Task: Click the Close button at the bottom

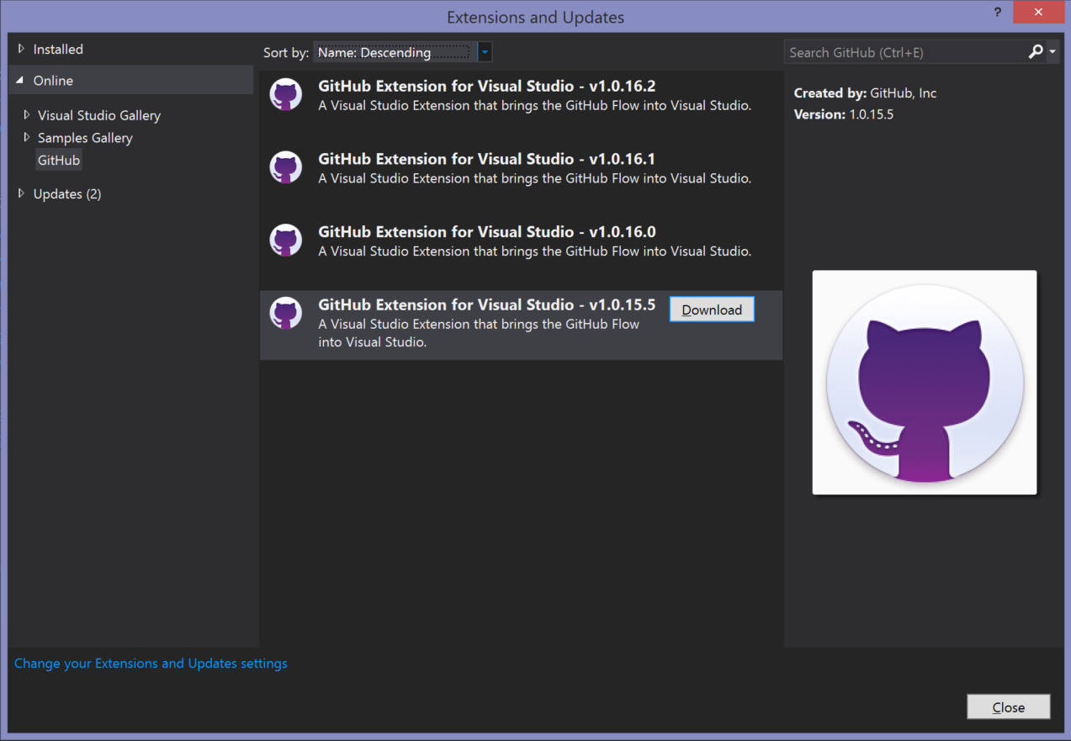Action: (1008, 707)
